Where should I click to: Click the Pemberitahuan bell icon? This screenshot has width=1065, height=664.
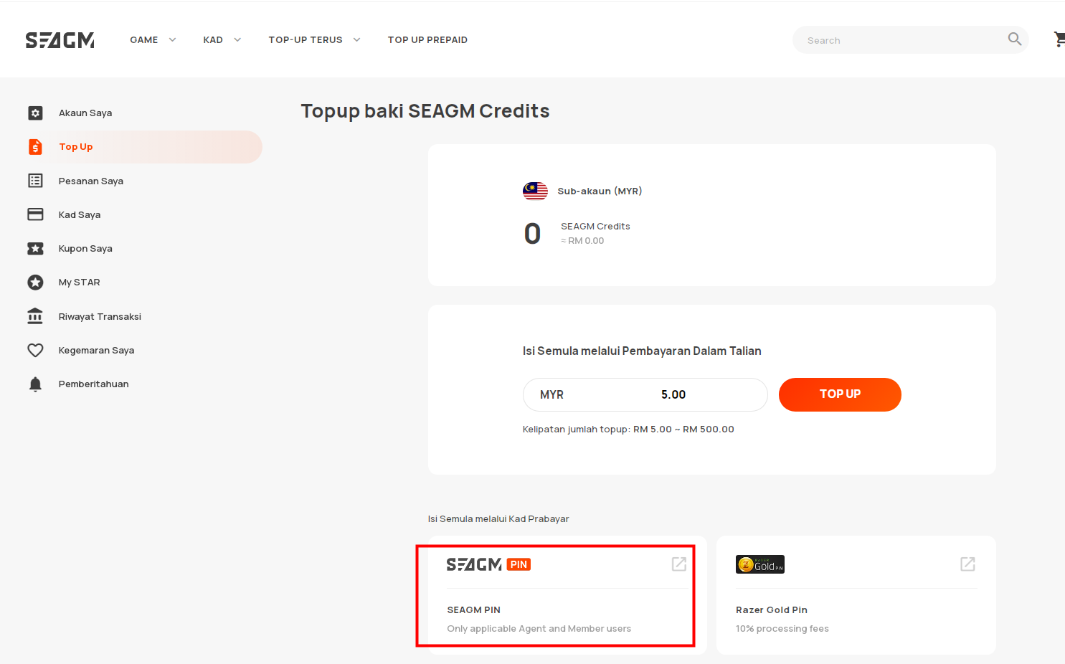pos(35,384)
